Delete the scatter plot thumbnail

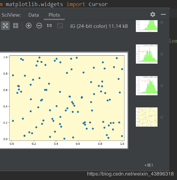click(x=162, y=117)
